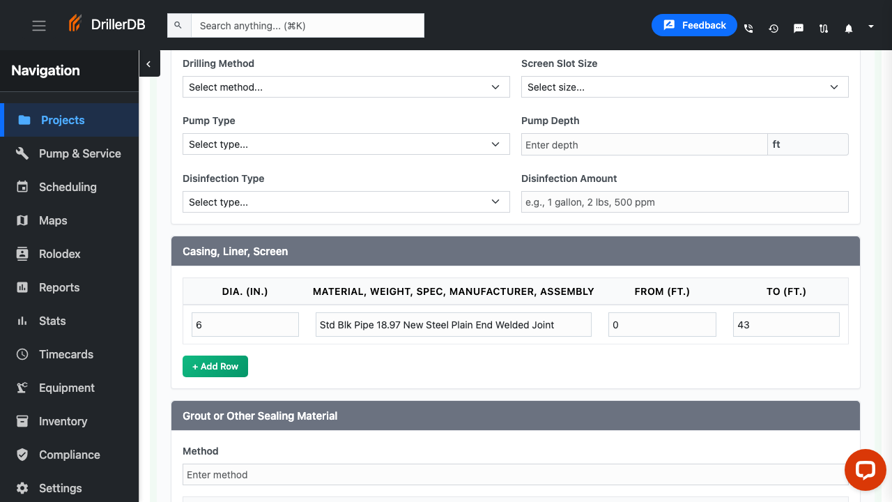
Task: Open the chat messages icon
Action: click(799, 29)
